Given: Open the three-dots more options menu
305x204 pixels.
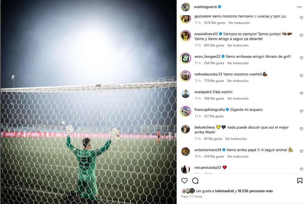Looking at the screenshot, I should (299, 7).
